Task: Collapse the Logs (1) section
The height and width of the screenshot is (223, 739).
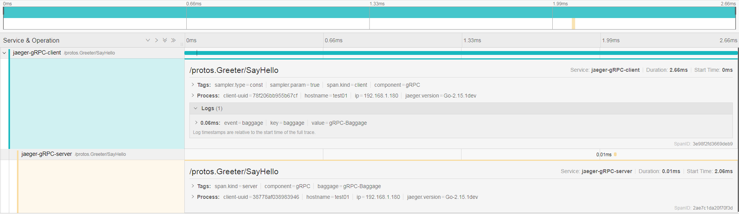Action: (196, 108)
